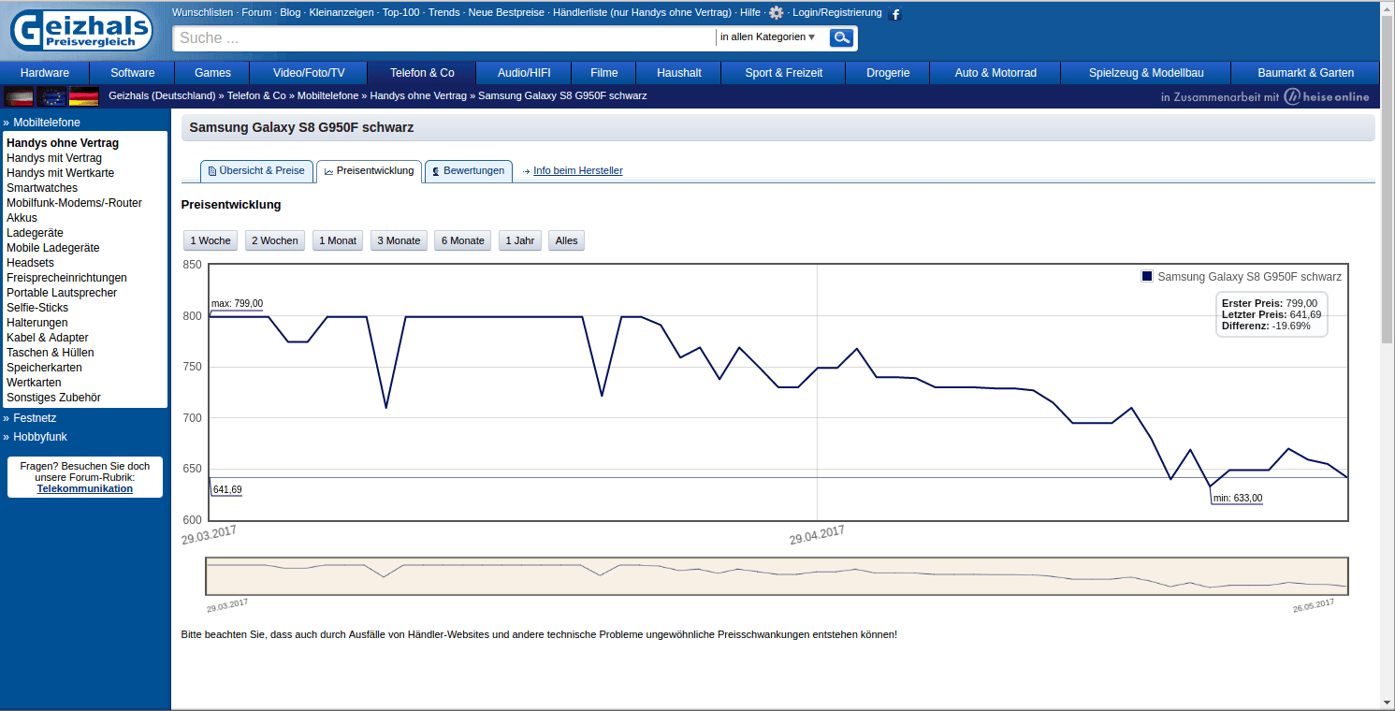Open the Händlerliste header link
Viewport: 1395px width, 711px height.
pyautogui.click(x=642, y=13)
